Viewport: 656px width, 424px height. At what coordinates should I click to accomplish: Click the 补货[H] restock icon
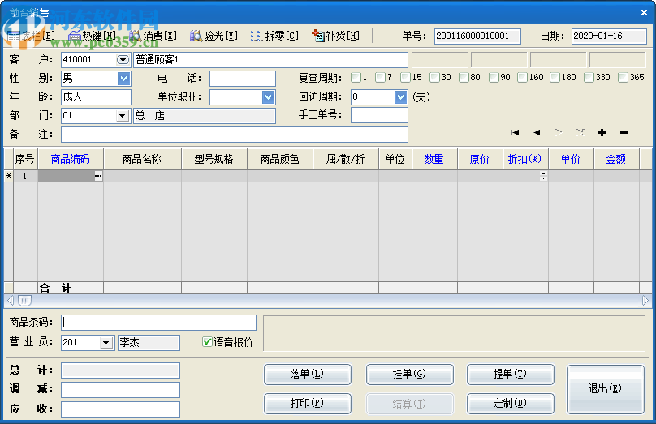335,36
